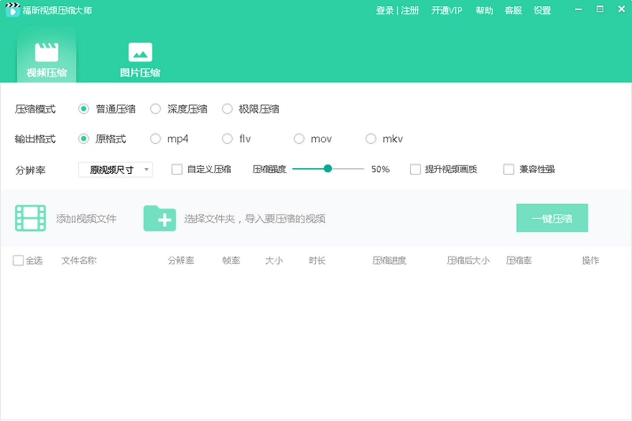Enable the 兼容性强 checkbox
The width and height of the screenshot is (632, 421).
point(509,168)
